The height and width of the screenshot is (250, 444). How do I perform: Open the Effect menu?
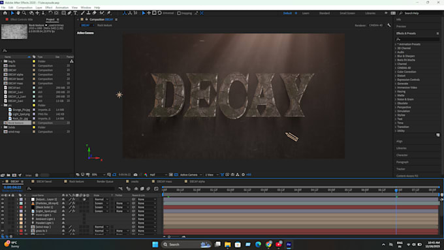(x=49, y=8)
